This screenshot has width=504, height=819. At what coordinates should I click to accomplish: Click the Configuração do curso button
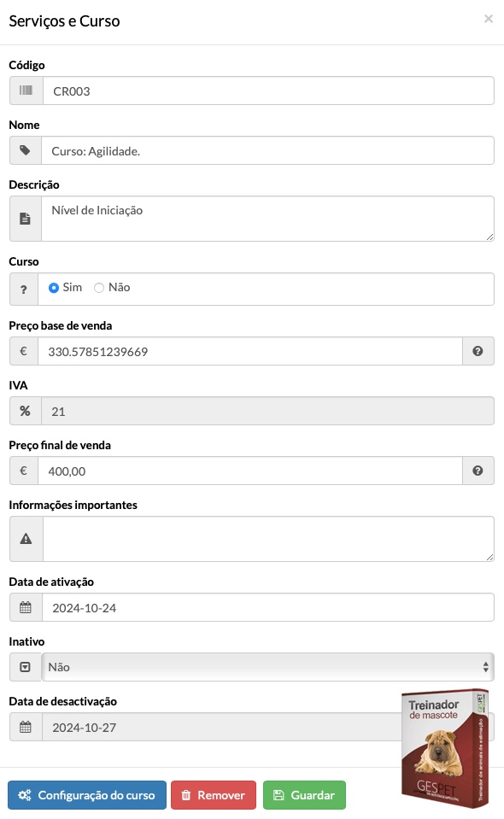click(x=86, y=795)
